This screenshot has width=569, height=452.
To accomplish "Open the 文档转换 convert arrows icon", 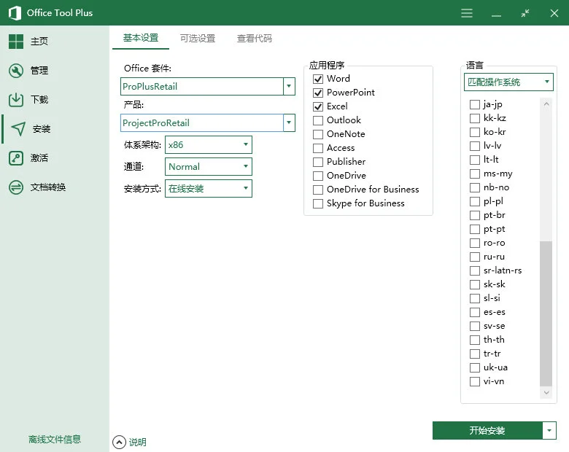I will tap(16, 187).
